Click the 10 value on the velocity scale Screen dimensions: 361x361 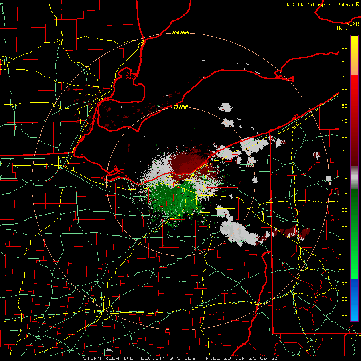tap(345, 166)
